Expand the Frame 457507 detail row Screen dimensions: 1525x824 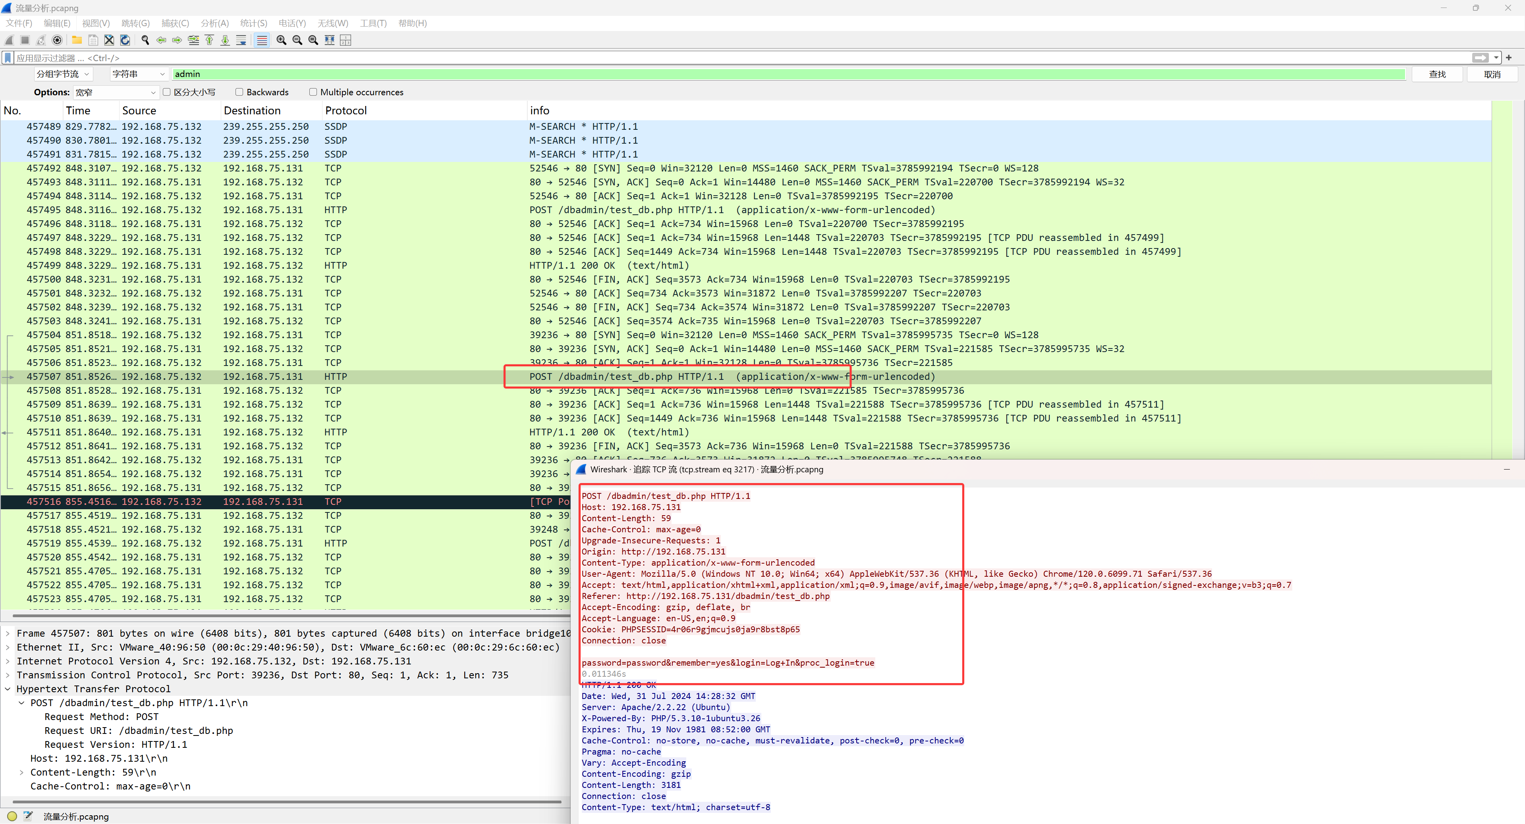[7, 633]
